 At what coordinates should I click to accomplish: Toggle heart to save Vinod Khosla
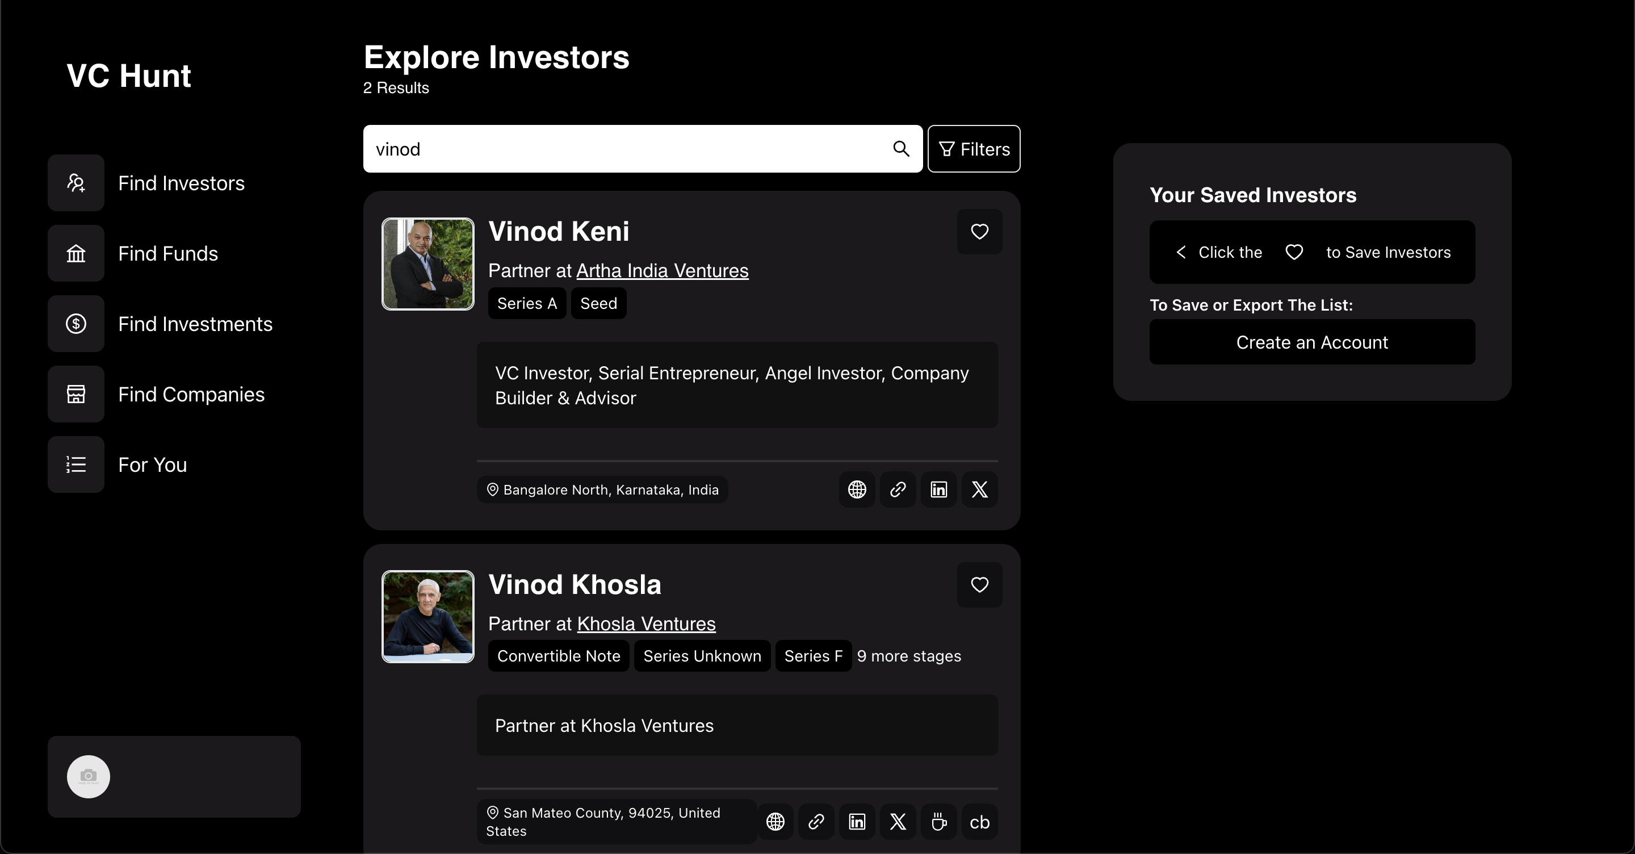point(979,585)
